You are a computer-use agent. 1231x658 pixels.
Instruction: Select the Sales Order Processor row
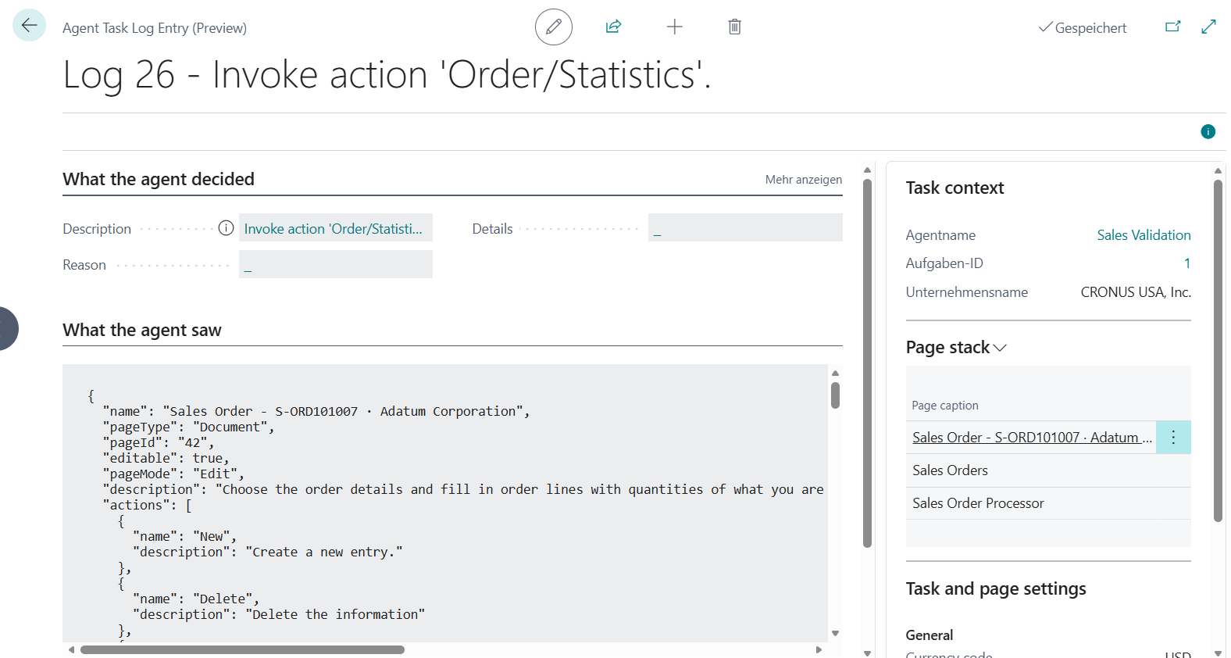(1048, 503)
